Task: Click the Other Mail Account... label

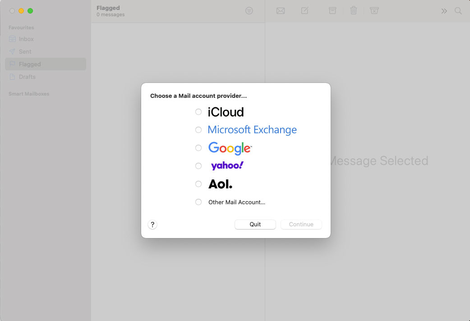Action: tap(237, 202)
